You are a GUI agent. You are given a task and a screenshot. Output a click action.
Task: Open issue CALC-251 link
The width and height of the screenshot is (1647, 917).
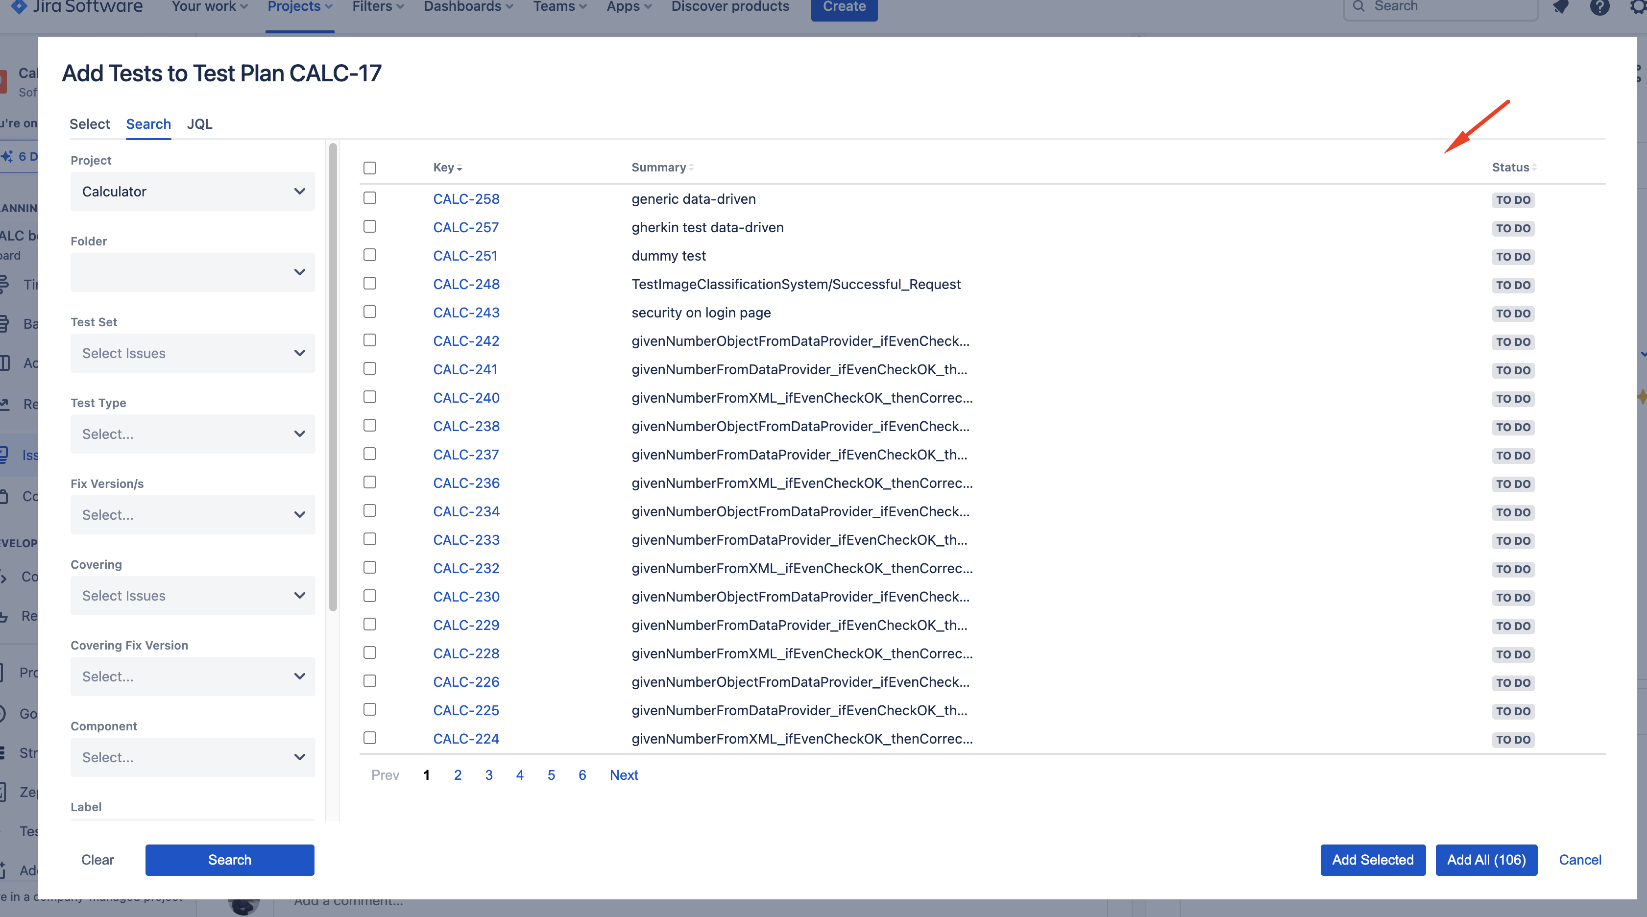465,255
